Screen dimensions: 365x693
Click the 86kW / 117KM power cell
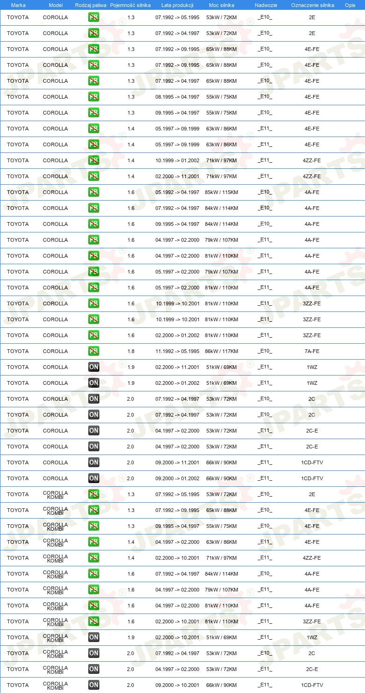point(222,351)
